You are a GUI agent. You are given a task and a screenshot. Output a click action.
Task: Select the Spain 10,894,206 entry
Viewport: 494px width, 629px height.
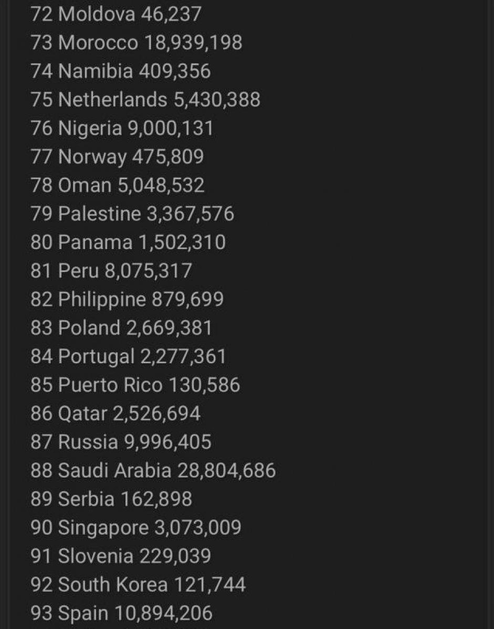122,613
